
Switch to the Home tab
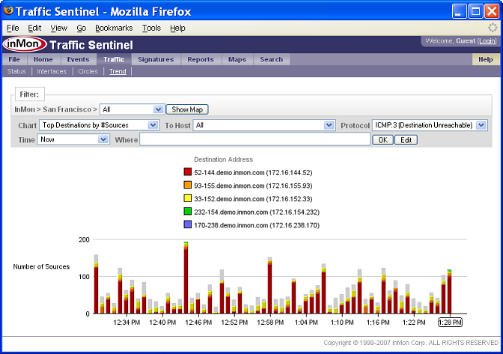[x=43, y=59]
